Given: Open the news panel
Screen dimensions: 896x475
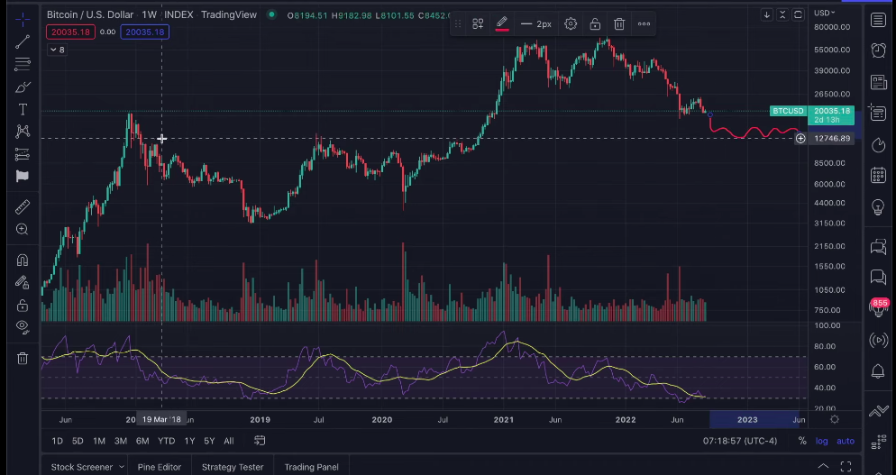Looking at the screenshot, I should pyautogui.click(x=878, y=82).
